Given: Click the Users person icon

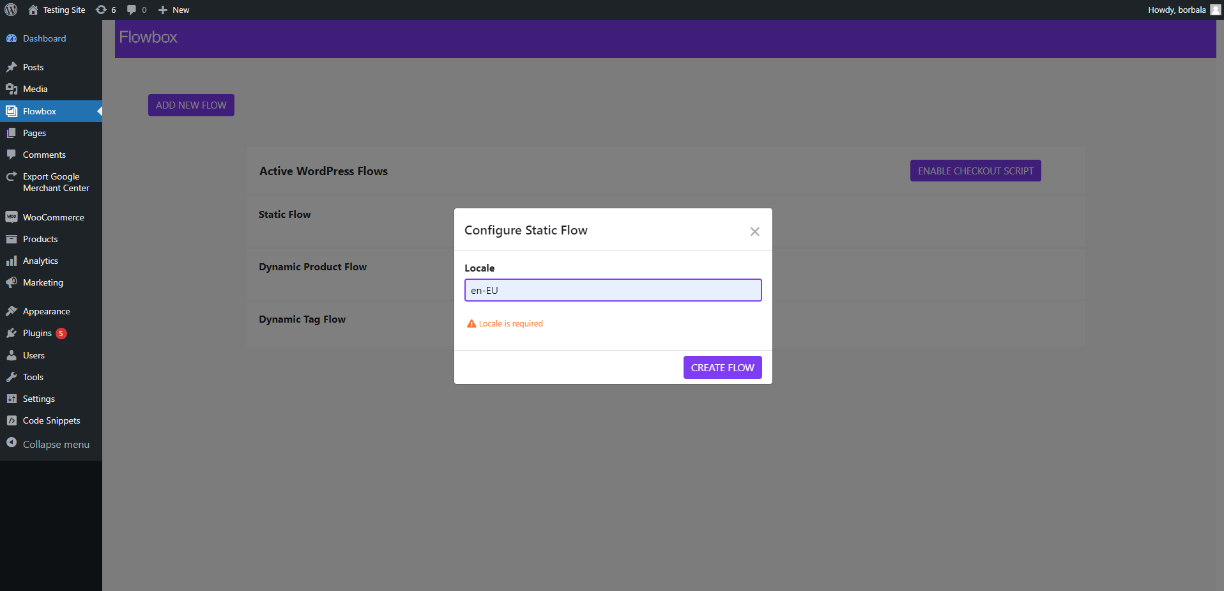Looking at the screenshot, I should [x=11, y=355].
